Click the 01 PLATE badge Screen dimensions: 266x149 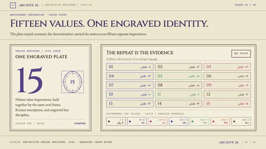click(241, 54)
